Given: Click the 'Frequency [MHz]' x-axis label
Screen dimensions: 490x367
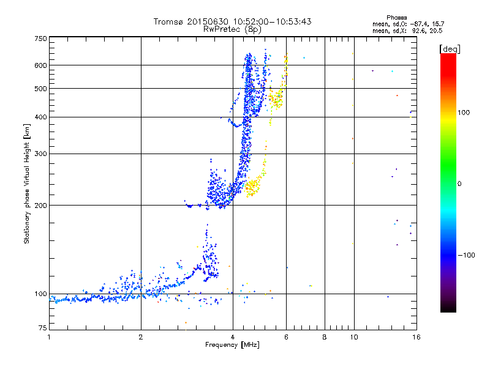Looking at the screenshot, I should [x=232, y=345].
